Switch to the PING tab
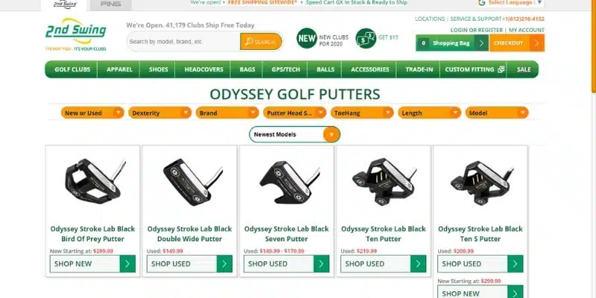Image resolution: width=596 pixels, height=298 pixels. point(111,4)
